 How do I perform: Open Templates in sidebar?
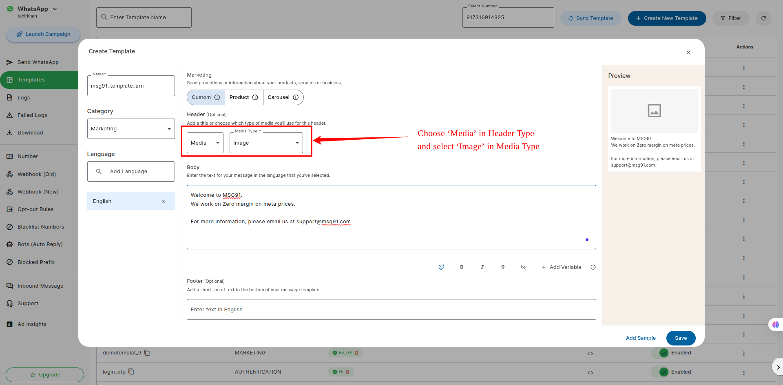[x=39, y=80]
